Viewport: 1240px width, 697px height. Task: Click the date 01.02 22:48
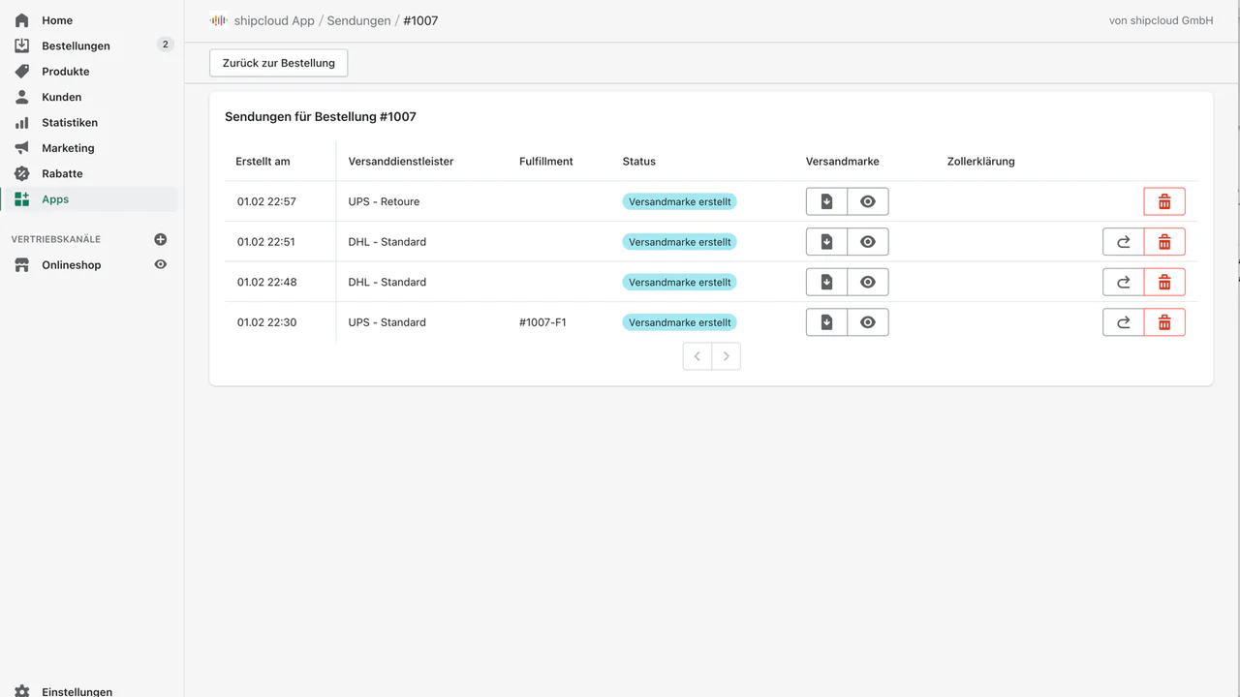click(266, 282)
